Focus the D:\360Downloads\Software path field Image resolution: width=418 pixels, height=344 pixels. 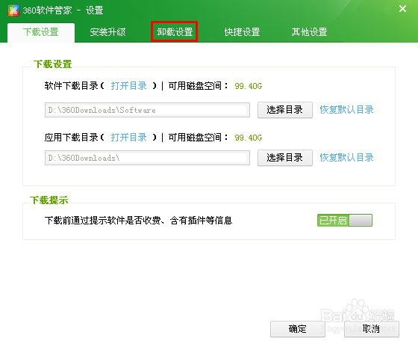pyautogui.click(x=147, y=110)
